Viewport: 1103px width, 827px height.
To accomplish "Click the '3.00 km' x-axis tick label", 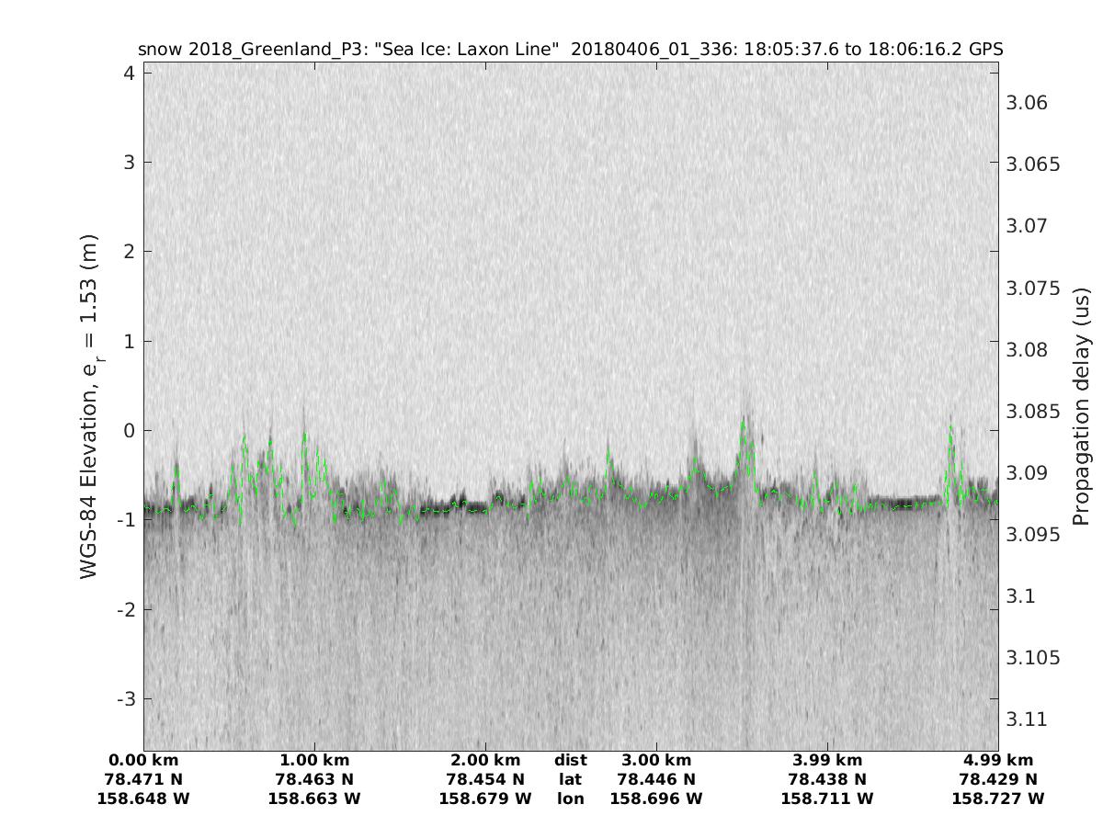I will click(x=656, y=760).
